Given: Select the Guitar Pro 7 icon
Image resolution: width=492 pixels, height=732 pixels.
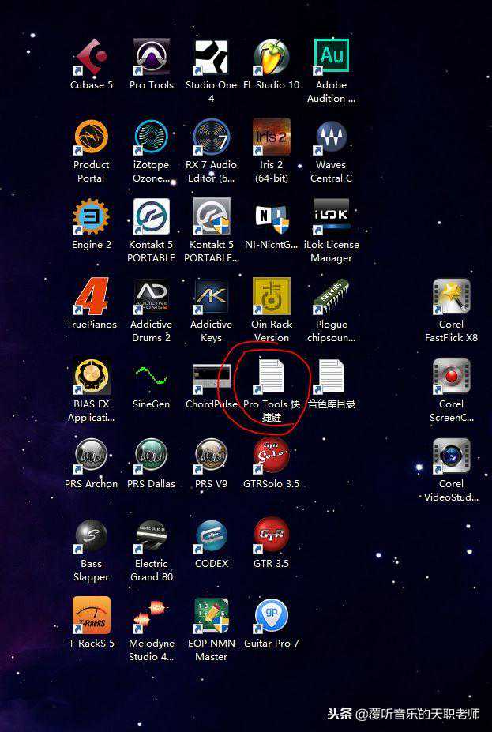Looking at the screenshot, I should click(x=271, y=617).
